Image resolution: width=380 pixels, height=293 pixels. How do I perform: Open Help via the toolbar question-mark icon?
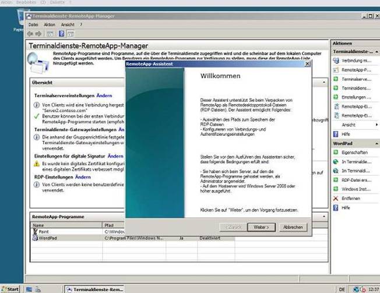(62, 34)
